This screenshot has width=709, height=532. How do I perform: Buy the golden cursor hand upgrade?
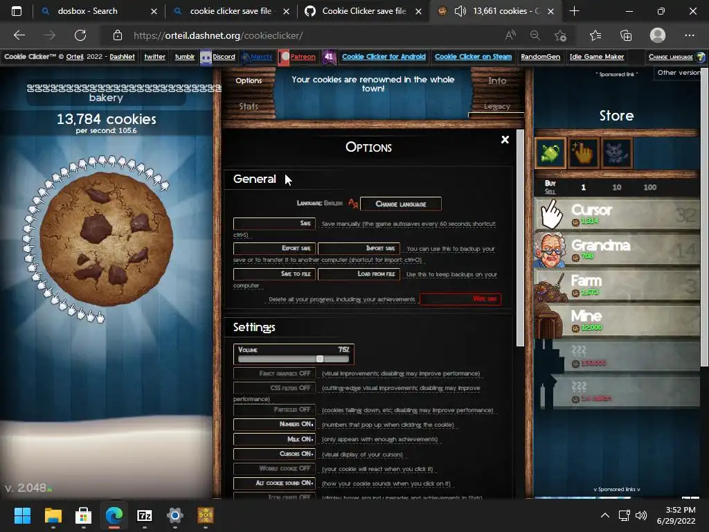click(583, 153)
